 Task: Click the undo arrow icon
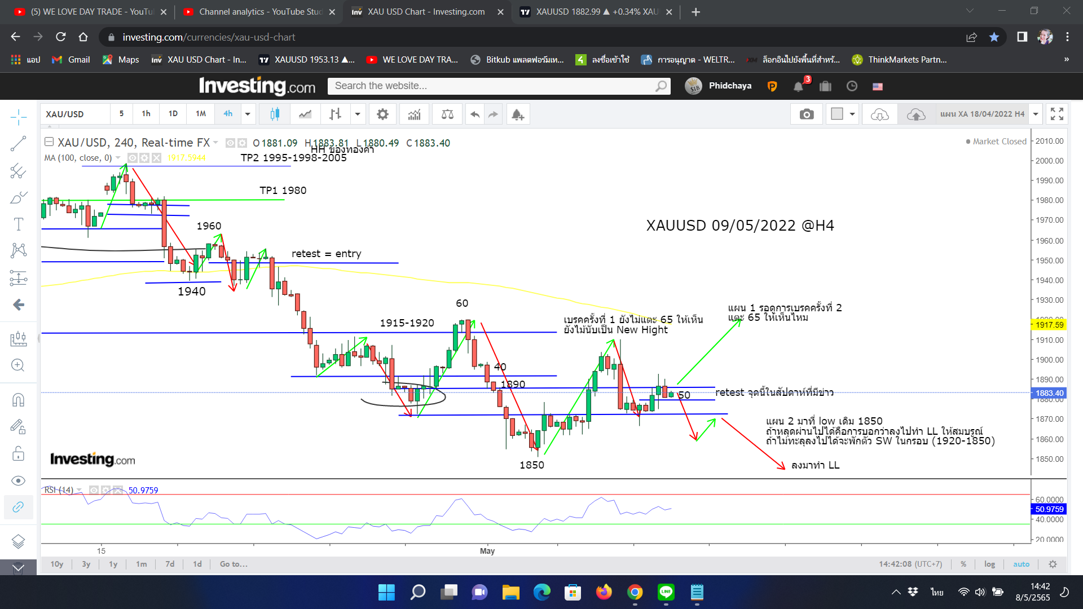pos(475,114)
